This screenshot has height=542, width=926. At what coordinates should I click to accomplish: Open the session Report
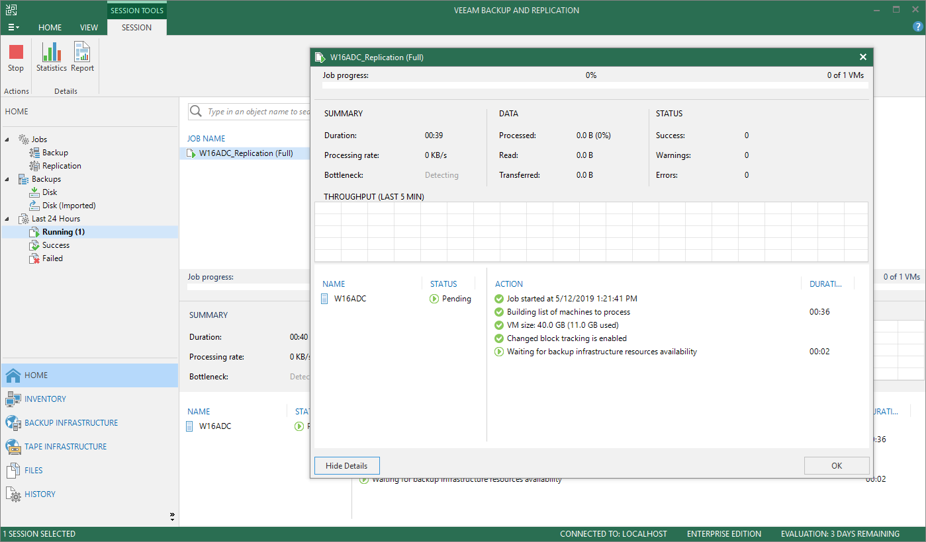pyautogui.click(x=83, y=58)
